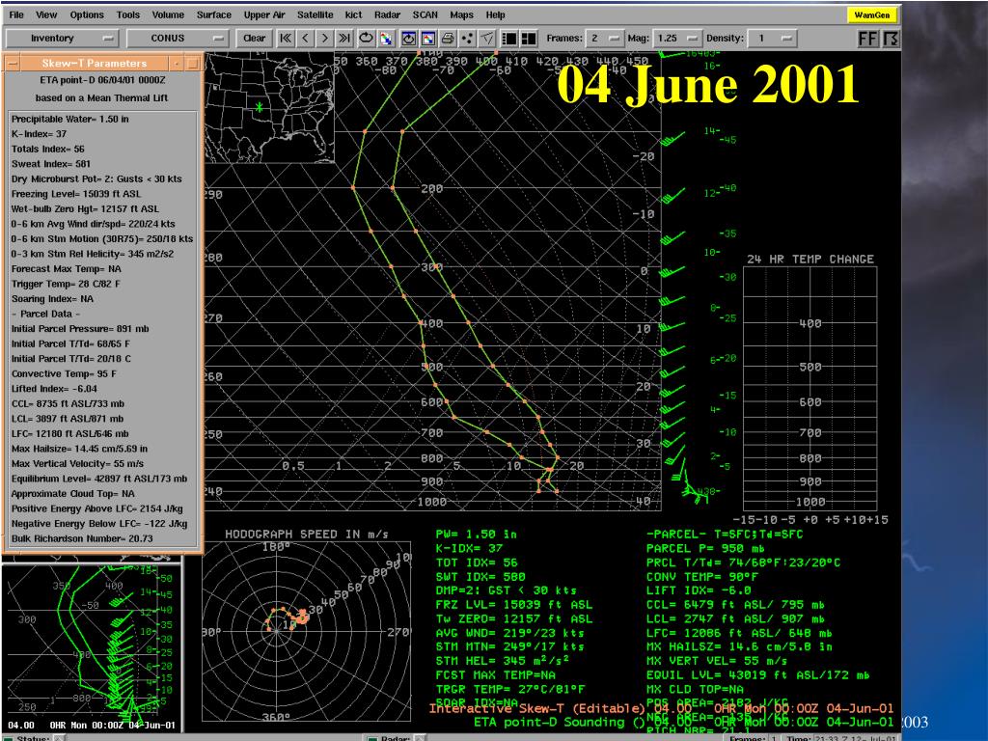The image size is (988, 741).
Task: Open Skew-T Parameters window menu button
Action: point(12,63)
